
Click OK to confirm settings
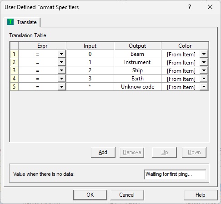coord(90,195)
